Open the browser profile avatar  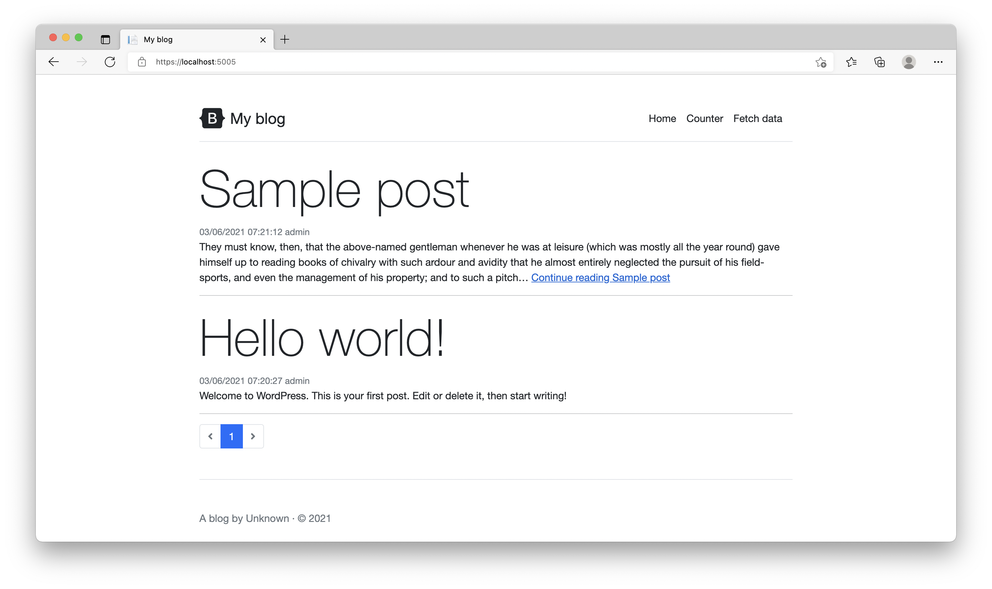(x=909, y=62)
